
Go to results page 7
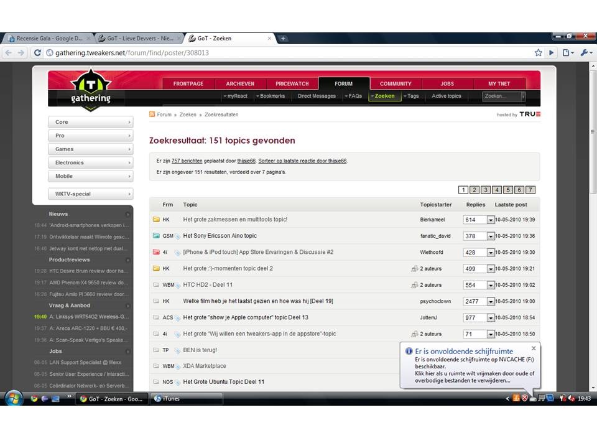530,190
